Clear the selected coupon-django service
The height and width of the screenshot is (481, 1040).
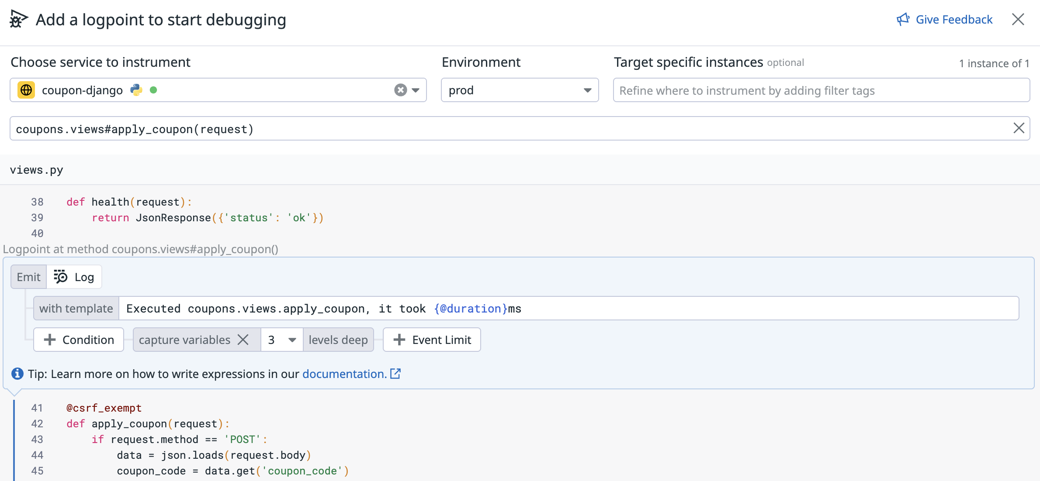click(400, 90)
